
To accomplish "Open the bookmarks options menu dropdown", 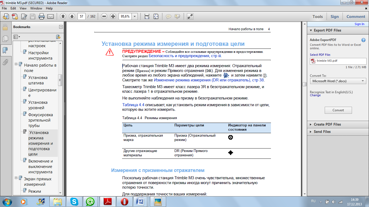I will (17, 37).
